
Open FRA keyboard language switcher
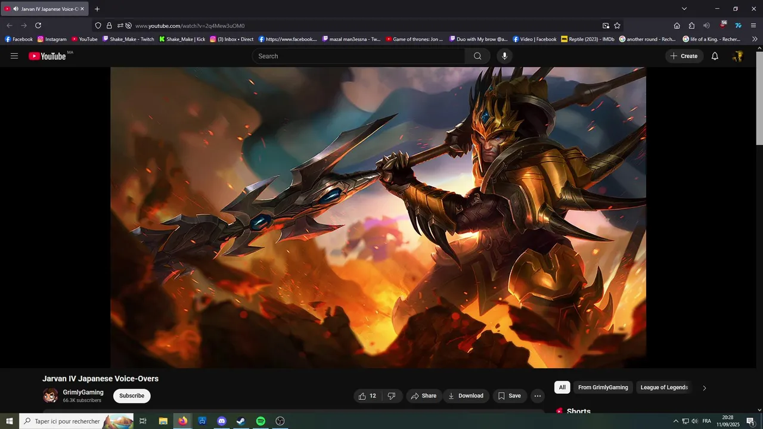pos(706,421)
